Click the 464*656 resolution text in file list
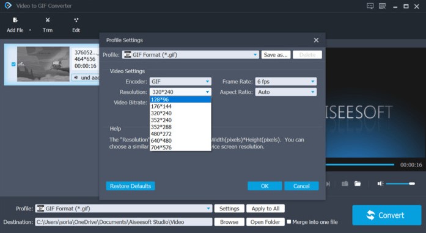Screen dimensions: 426x233 (85, 59)
